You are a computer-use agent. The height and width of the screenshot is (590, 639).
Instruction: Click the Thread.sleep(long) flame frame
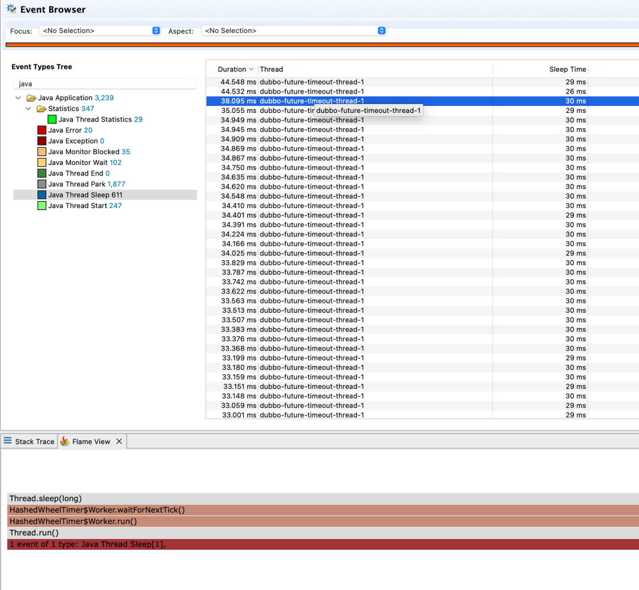coord(323,498)
